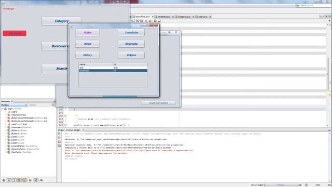This screenshot has width=332, height=187.
Task: Toggle the second Navigator bottom filter icon
Action: 9,180
